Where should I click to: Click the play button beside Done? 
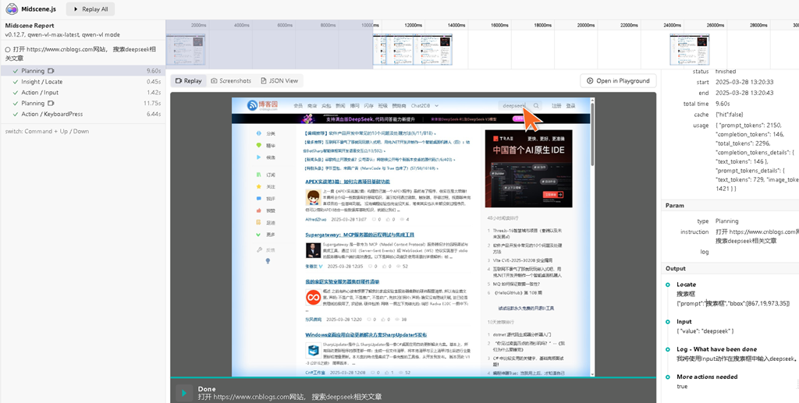184,393
